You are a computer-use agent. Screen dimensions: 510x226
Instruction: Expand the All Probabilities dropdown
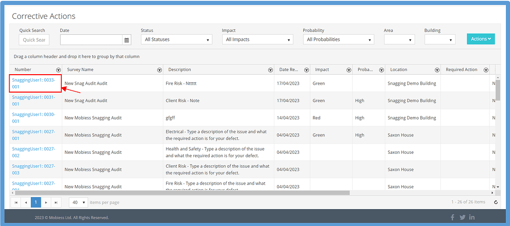coord(339,40)
